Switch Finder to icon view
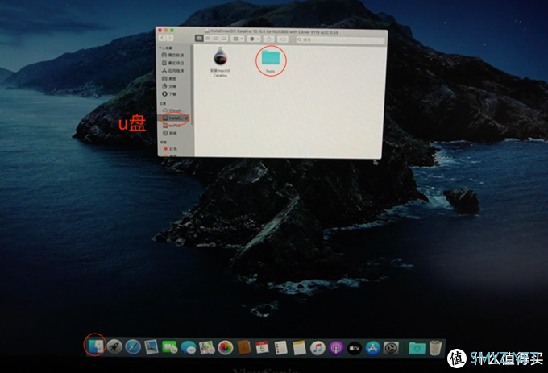This screenshot has width=548, height=373. point(199,39)
